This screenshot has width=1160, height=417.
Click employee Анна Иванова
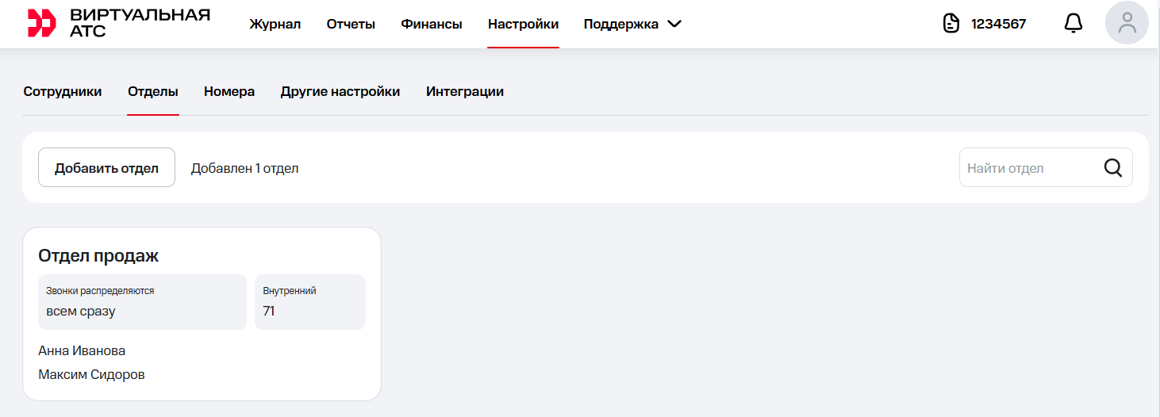82,350
